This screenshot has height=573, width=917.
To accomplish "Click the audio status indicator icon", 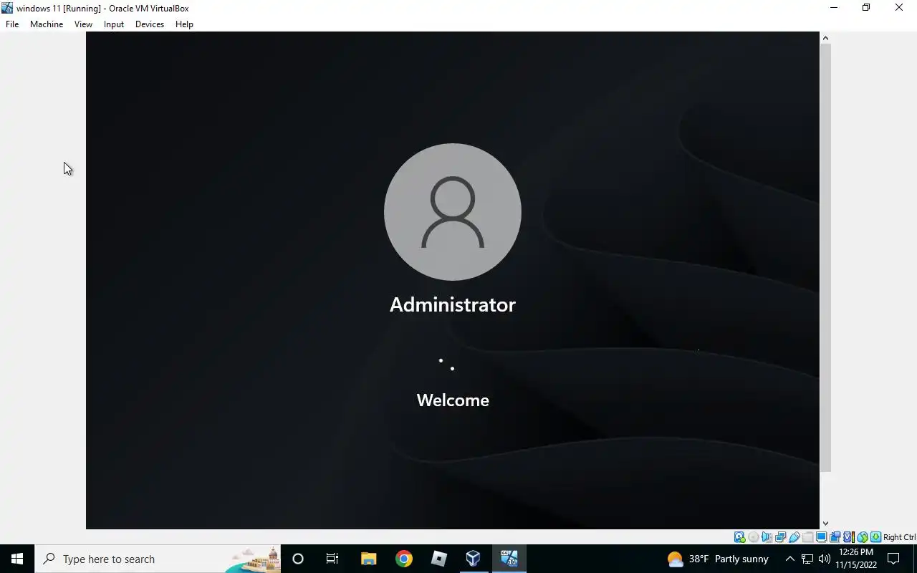I will click(x=767, y=537).
